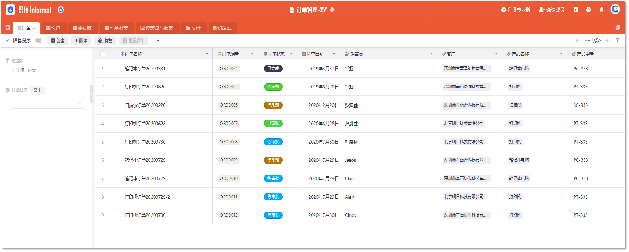
Task: Click the round badge icon beside Informat title
Action: tap(61, 10)
